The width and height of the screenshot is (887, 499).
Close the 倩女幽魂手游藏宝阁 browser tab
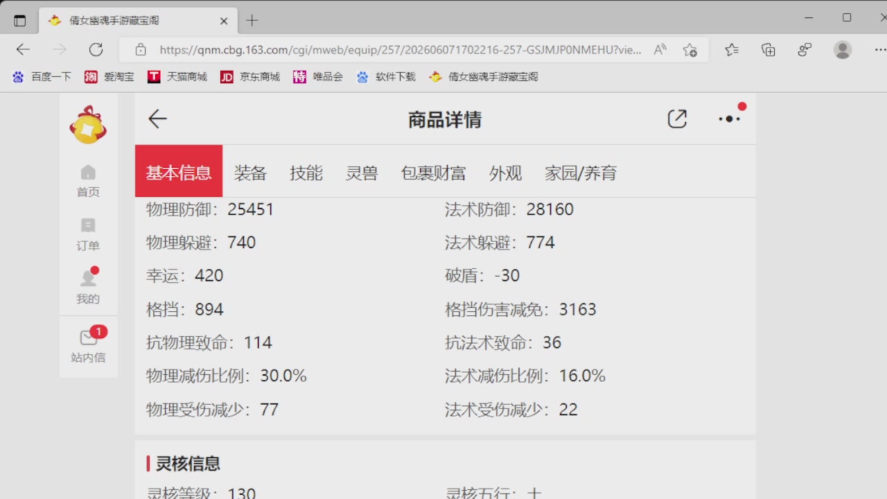(224, 21)
